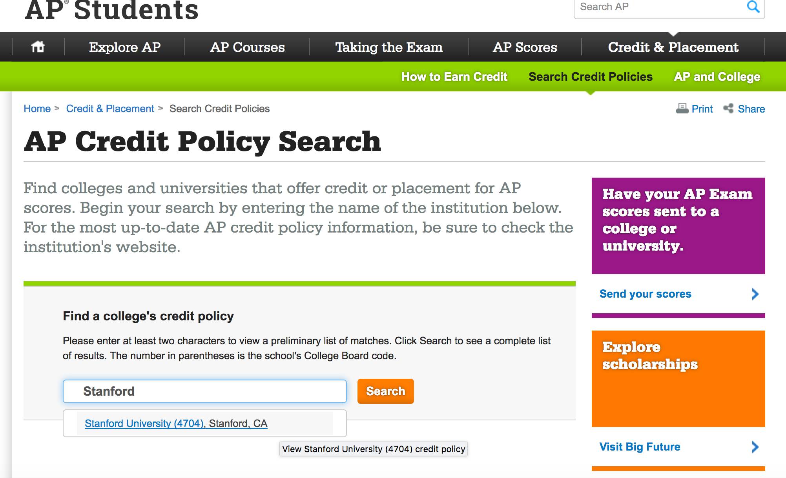Open the AP Scores menu
The height and width of the screenshot is (478, 786).
tap(525, 47)
